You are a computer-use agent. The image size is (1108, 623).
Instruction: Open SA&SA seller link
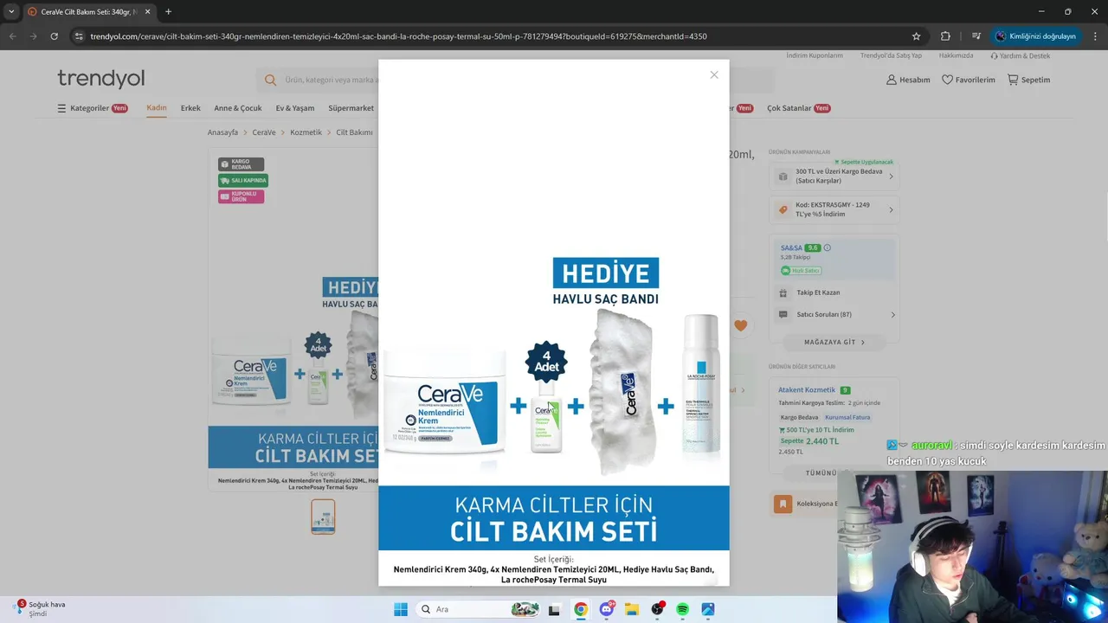(x=791, y=247)
